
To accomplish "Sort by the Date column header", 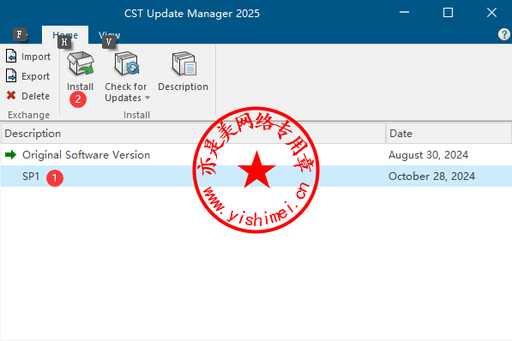I will click(449, 133).
